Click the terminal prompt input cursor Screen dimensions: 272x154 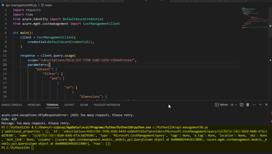click(32, 148)
